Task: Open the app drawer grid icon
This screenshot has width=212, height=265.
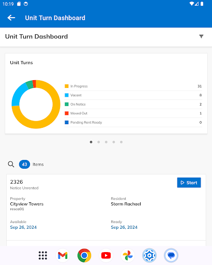Action: point(43,255)
